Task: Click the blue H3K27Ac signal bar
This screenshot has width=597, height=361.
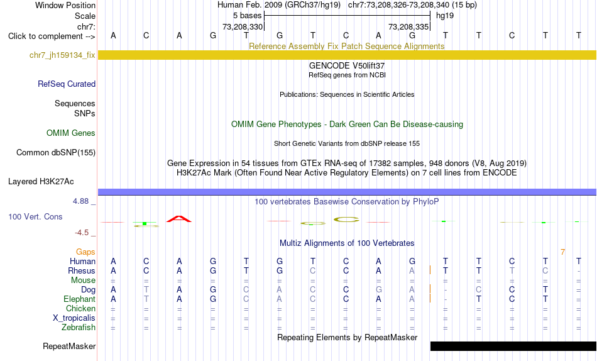Action: click(x=347, y=192)
